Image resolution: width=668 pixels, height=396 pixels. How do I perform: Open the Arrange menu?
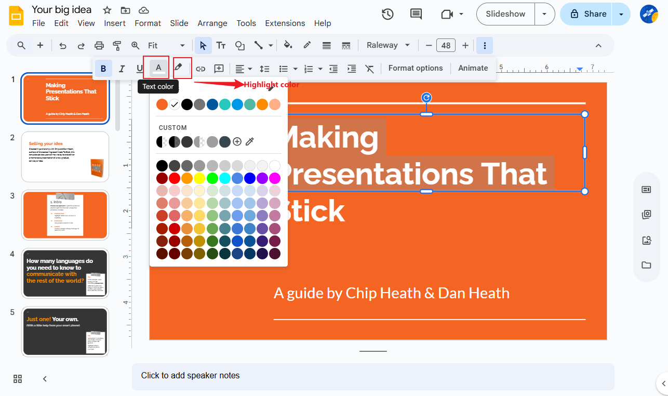click(212, 23)
